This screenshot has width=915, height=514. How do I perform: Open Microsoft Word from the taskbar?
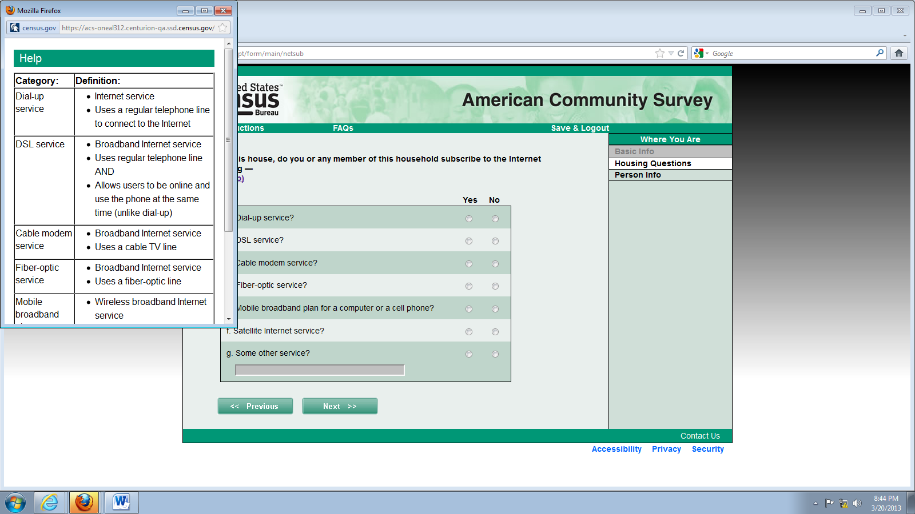click(x=121, y=503)
